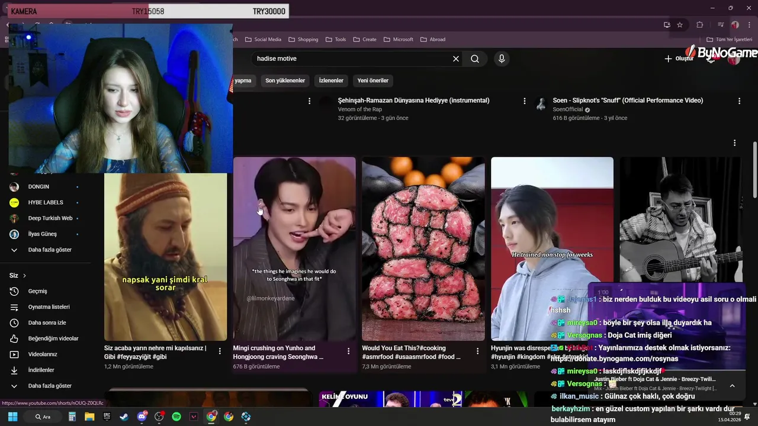The height and width of the screenshot is (426, 758).
Task: Open the Shopping bookmarks folder
Action: point(303,39)
